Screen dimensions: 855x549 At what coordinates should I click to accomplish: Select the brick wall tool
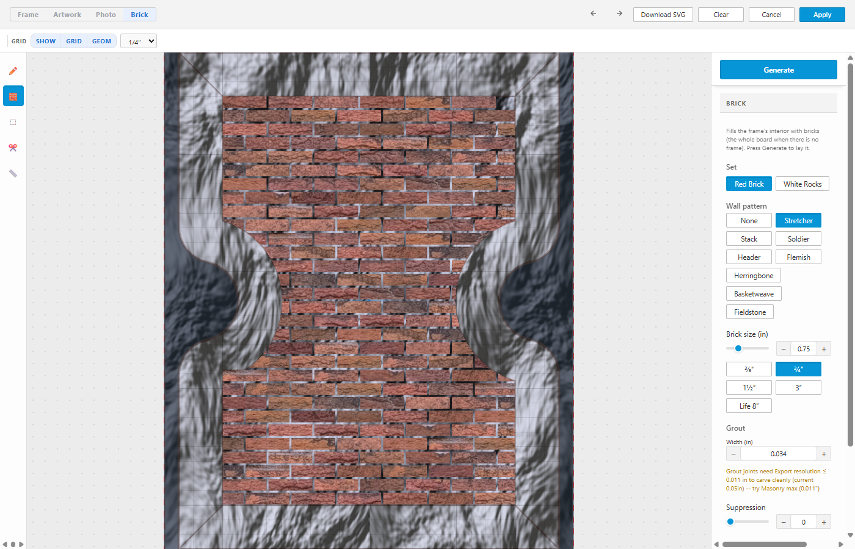coord(13,96)
